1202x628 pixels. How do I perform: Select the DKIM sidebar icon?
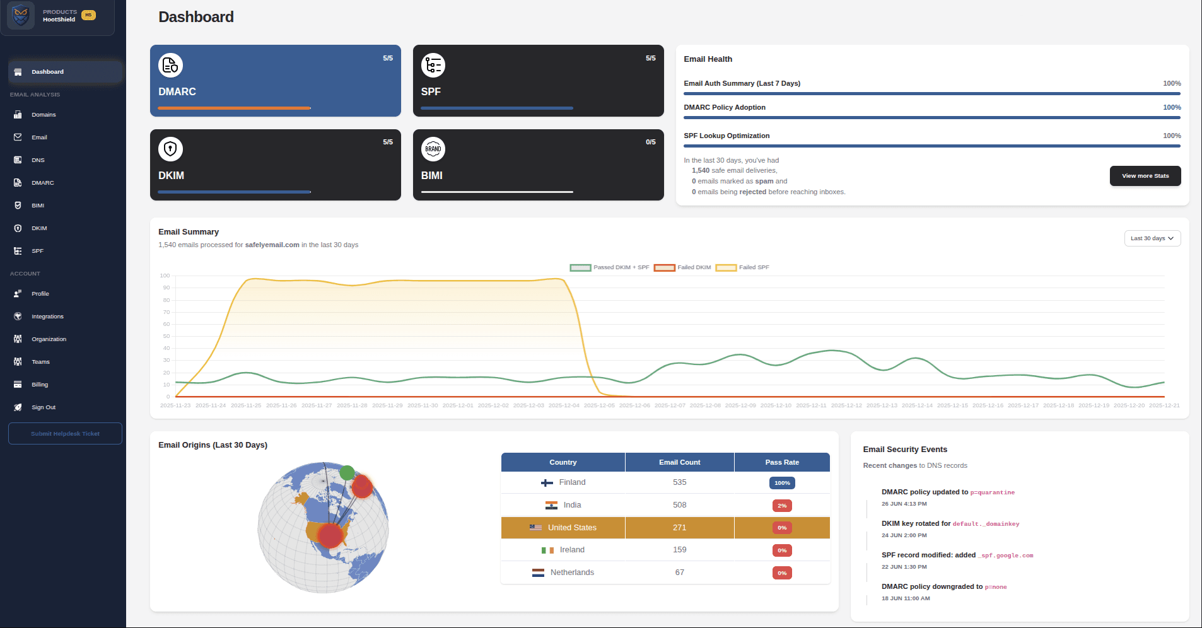coord(18,228)
